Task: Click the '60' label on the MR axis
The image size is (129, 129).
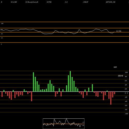Action: (126, 81)
